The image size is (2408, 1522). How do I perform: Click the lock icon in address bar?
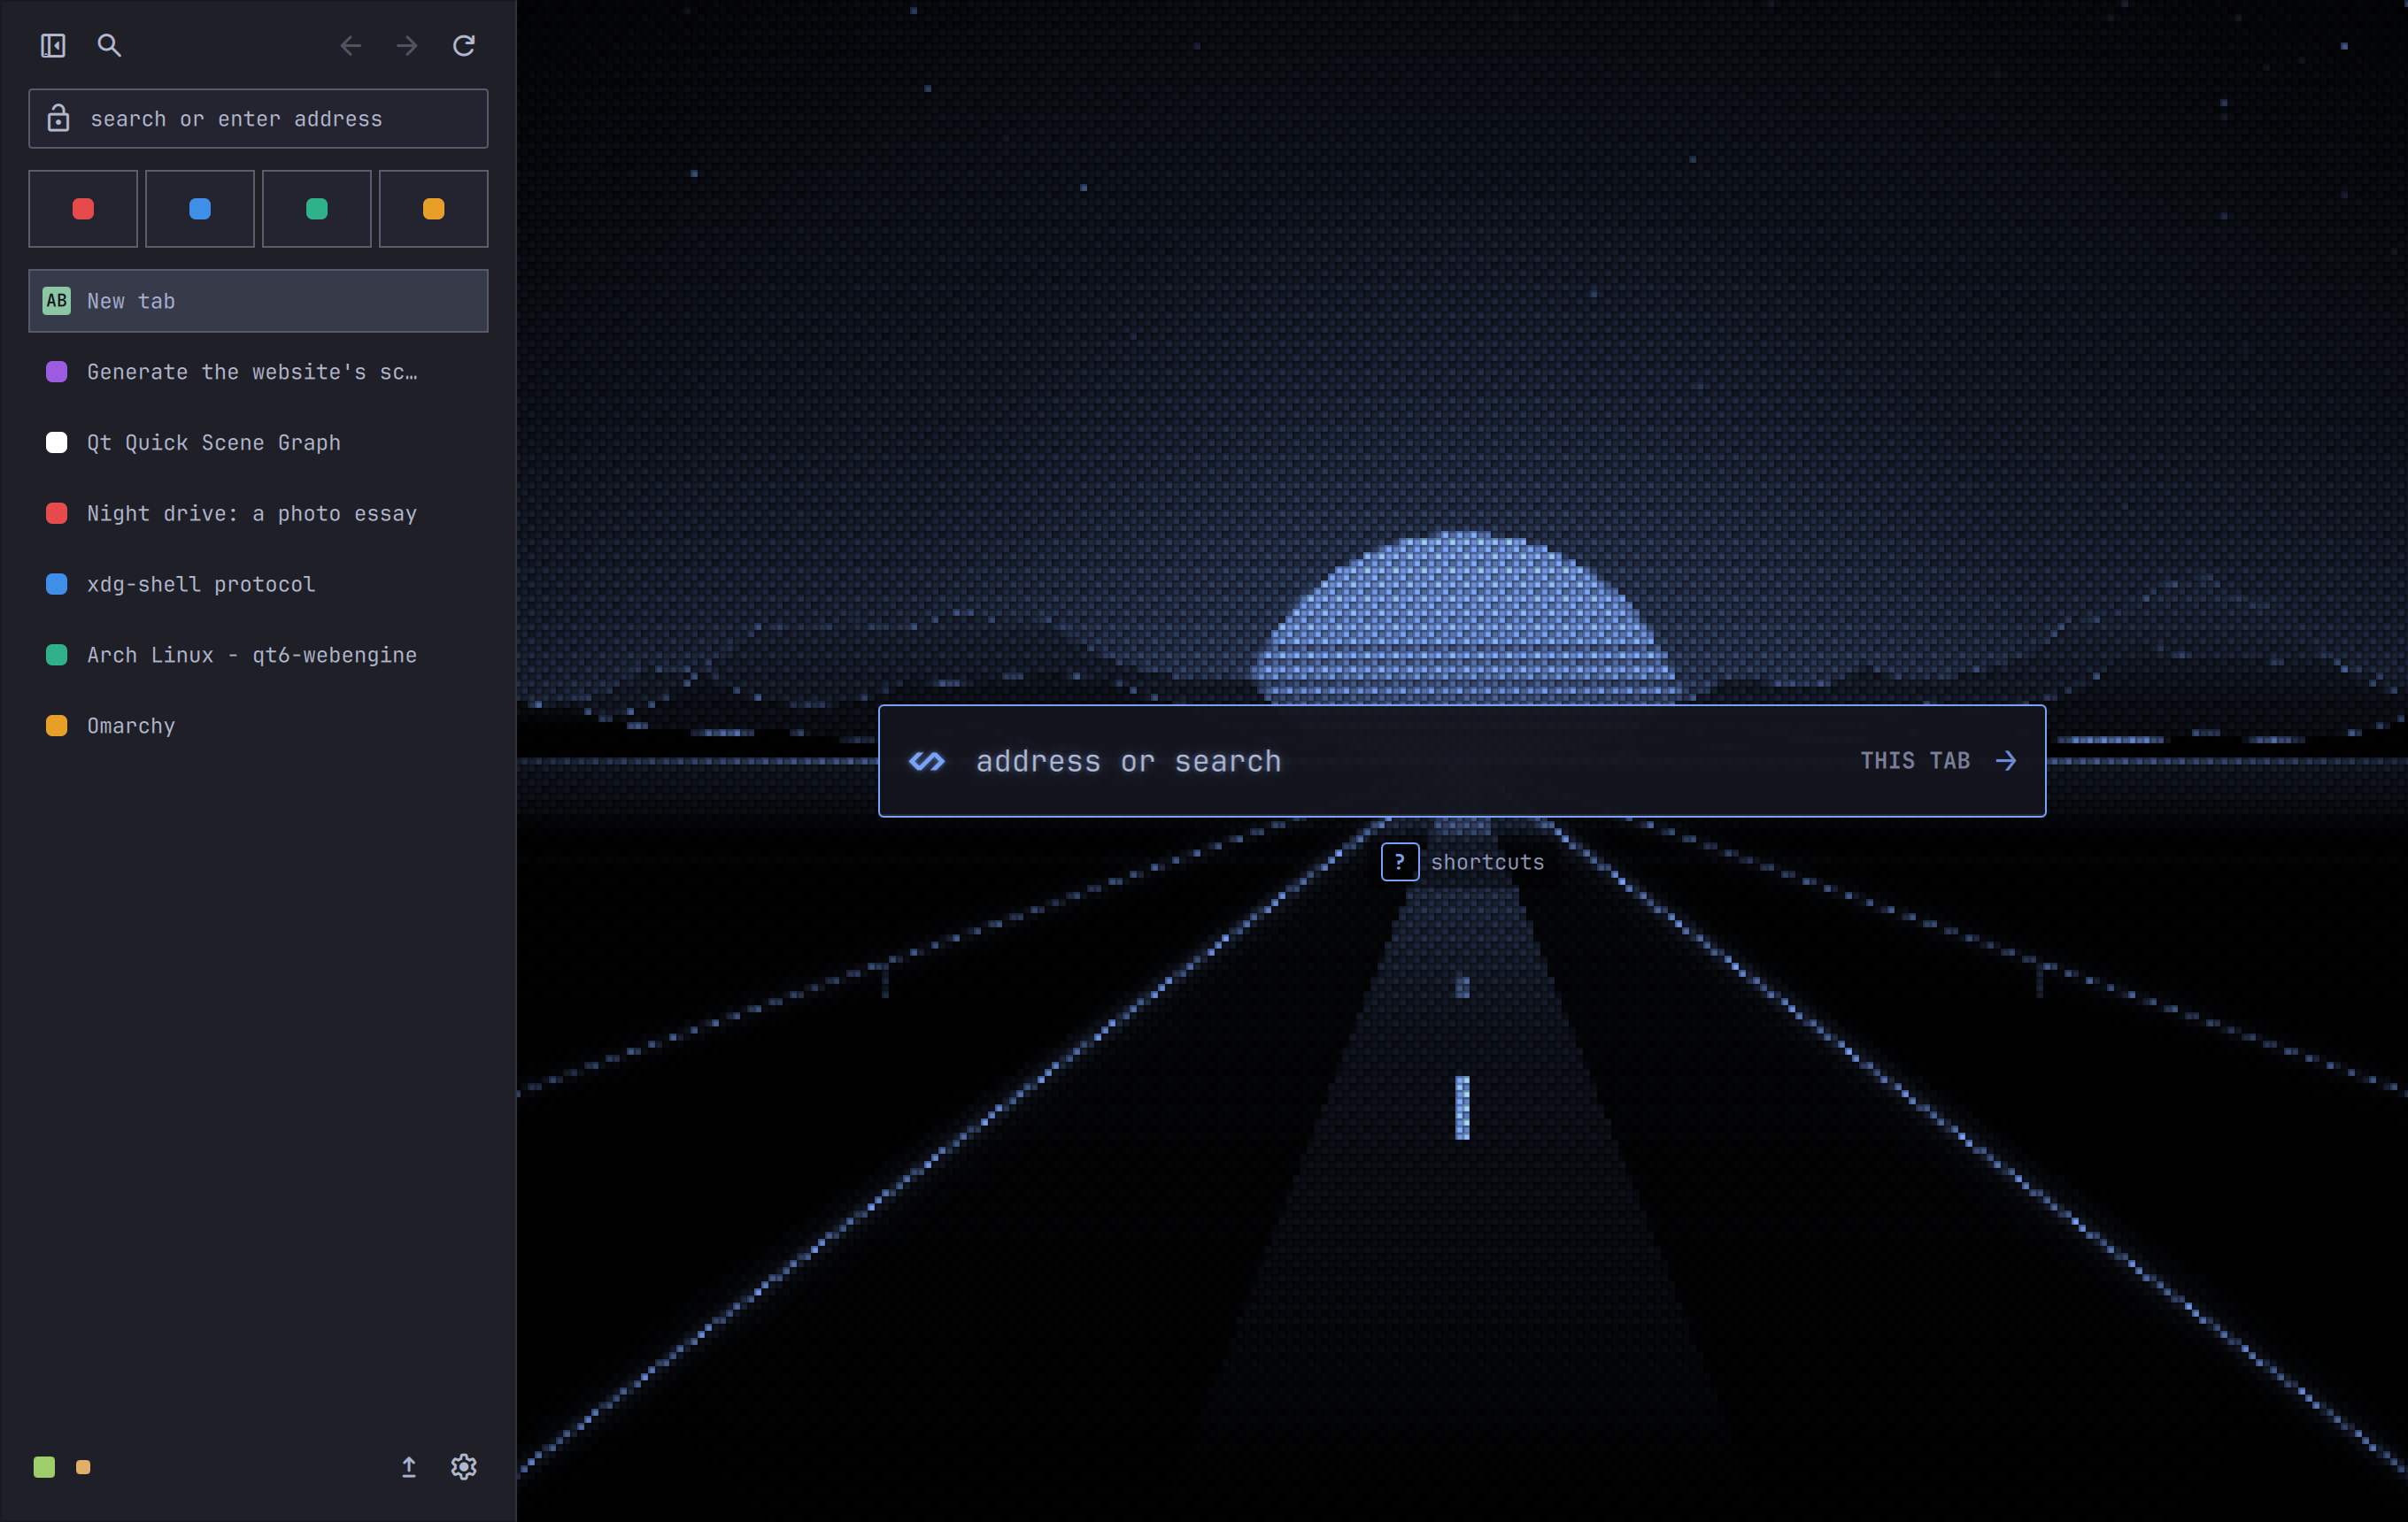coord(58,118)
